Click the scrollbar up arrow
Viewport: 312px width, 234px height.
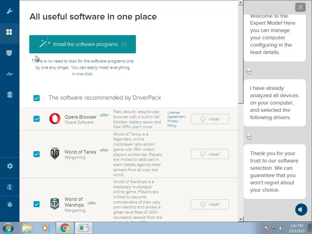[241, 2]
